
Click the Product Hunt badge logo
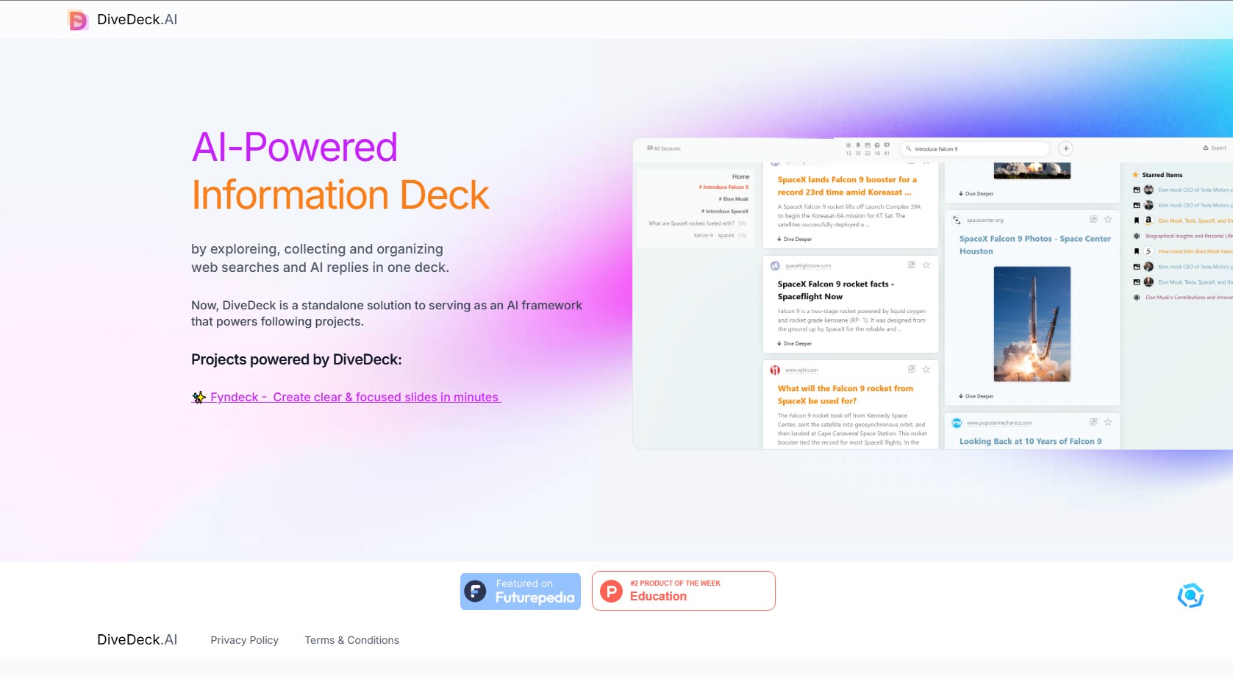click(611, 591)
